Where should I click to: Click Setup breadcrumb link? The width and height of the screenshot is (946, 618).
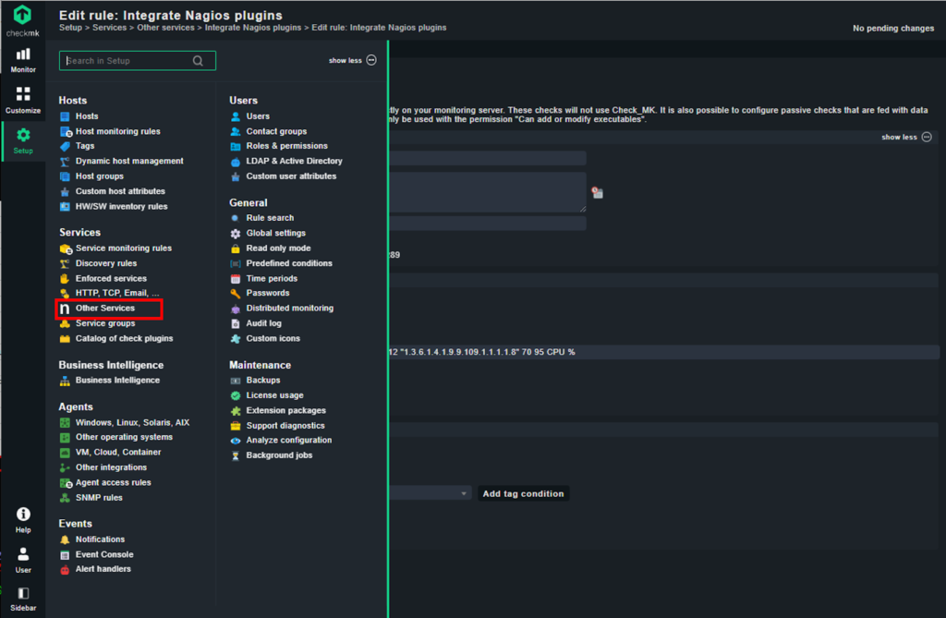click(70, 28)
